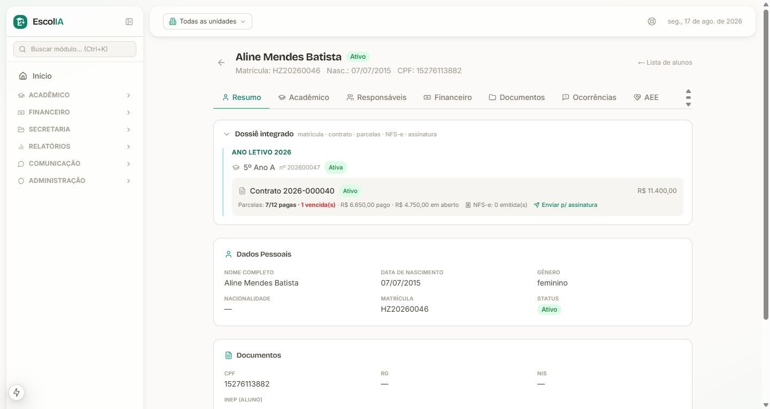The height and width of the screenshot is (409, 770).
Task: Expand the COMUNICAÇÃO section chevron
Action: point(128,164)
